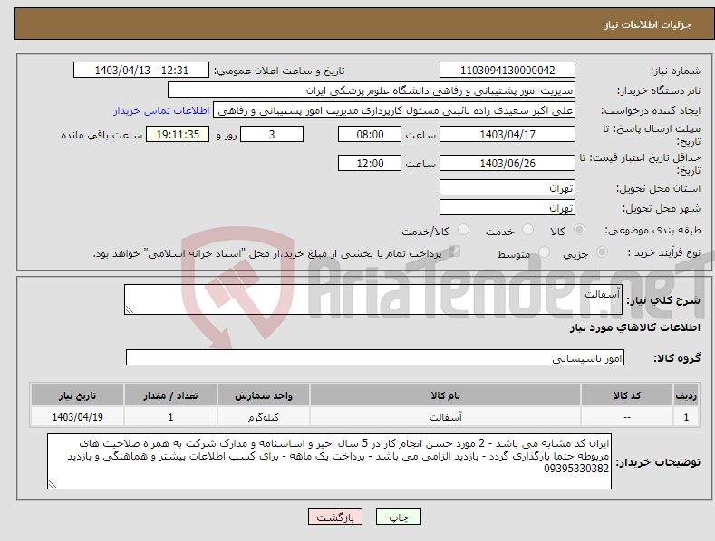Screen dimensions: 715x541
Task: Click the بازگشت back button
Action: tap(335, 517)
